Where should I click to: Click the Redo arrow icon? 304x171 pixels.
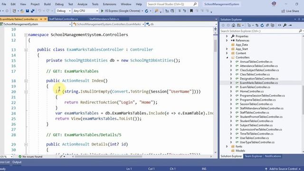48,11
